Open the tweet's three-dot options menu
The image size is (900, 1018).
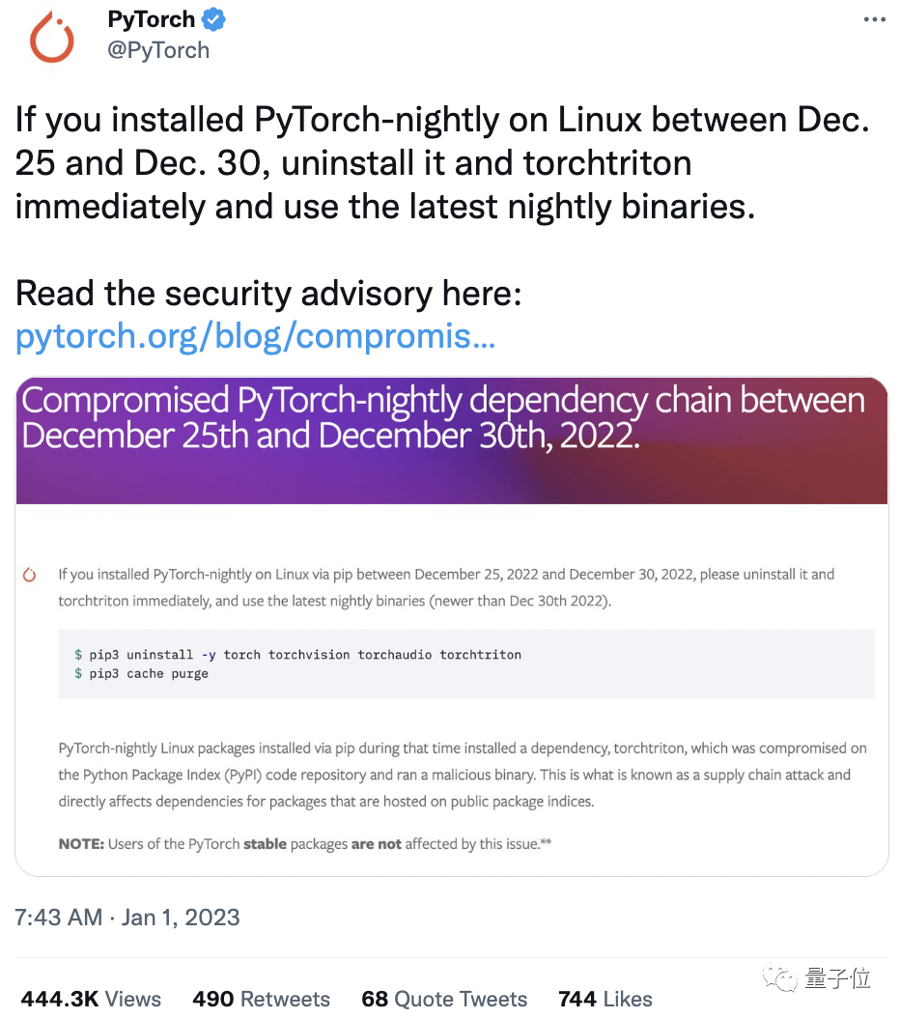pos(874,17)
